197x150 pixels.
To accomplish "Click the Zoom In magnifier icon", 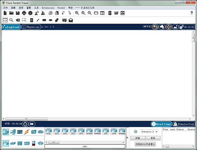I will 77,13.
